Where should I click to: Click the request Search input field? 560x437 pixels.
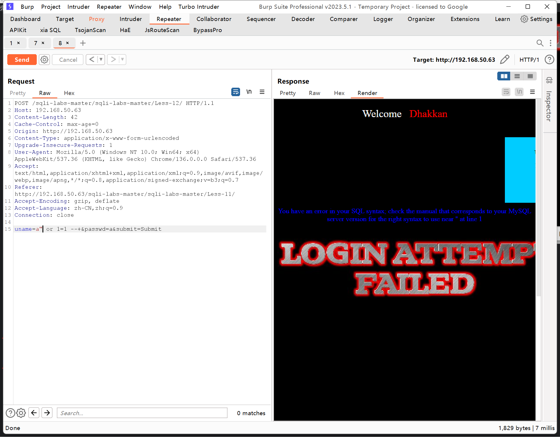pyautogui.click(x=142, y=413)
